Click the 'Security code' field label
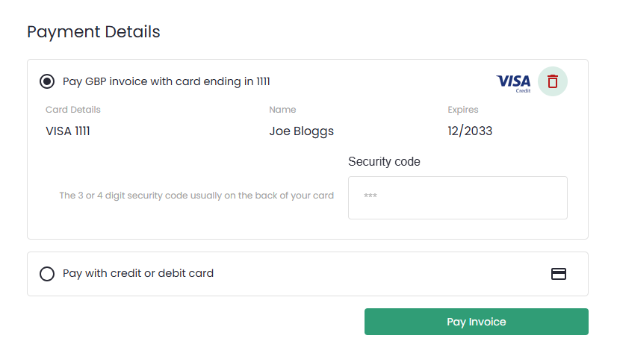 coord(384,161)
